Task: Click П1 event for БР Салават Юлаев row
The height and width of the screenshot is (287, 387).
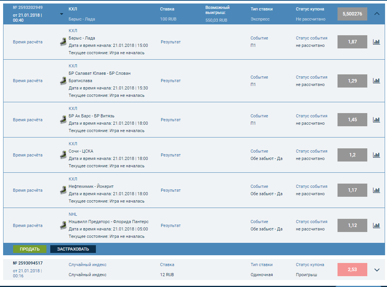Action: point(253,84)
